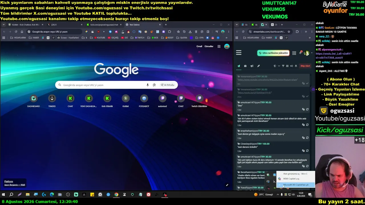This screenshot has width=365, height=205.
Task: Click the Skip Alert button
Action: coord(305,66)
